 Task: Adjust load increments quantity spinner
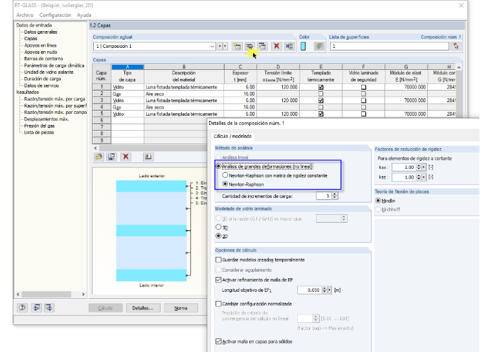(335, 196)
